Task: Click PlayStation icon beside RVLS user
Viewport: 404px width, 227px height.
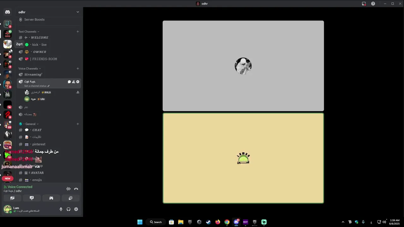Action: coord(78,92)
